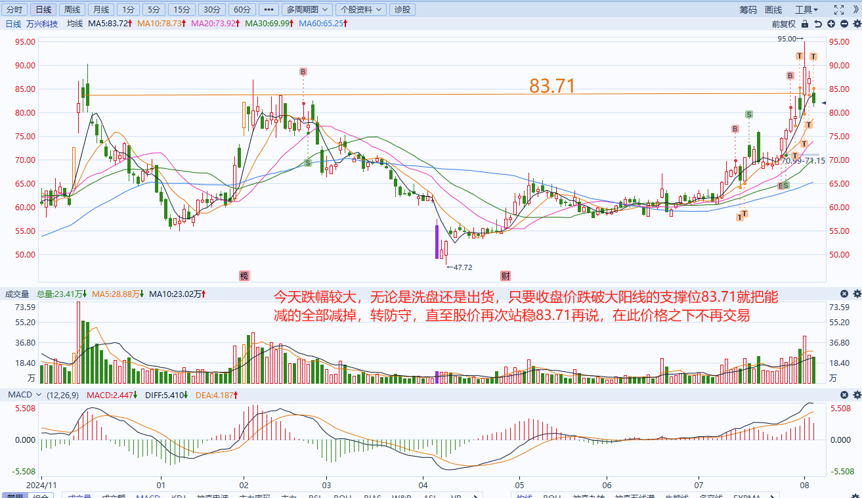Click the MACD:2.447 value
The image size is (862, 498).
point(113,394)
